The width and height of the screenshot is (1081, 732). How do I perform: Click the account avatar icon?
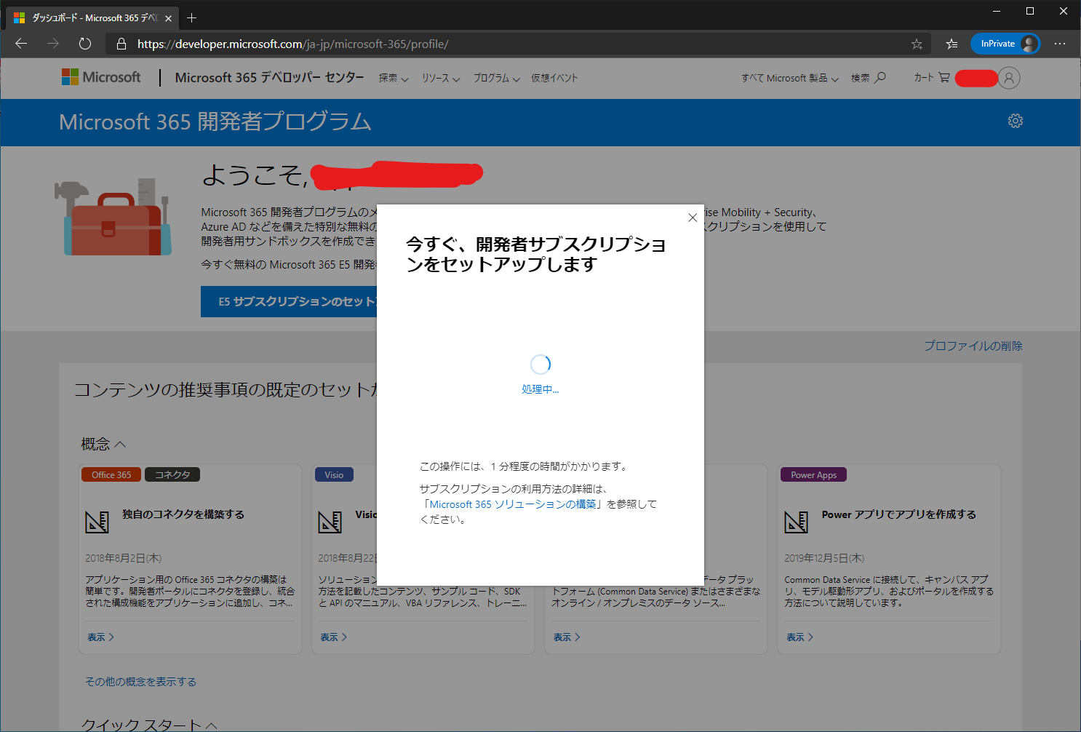[x=1009, y=78]
